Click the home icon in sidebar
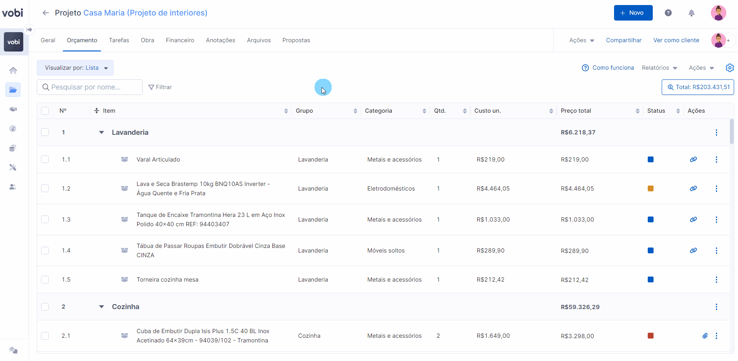This screenshot has width=738, height=361. coord(13,70)
